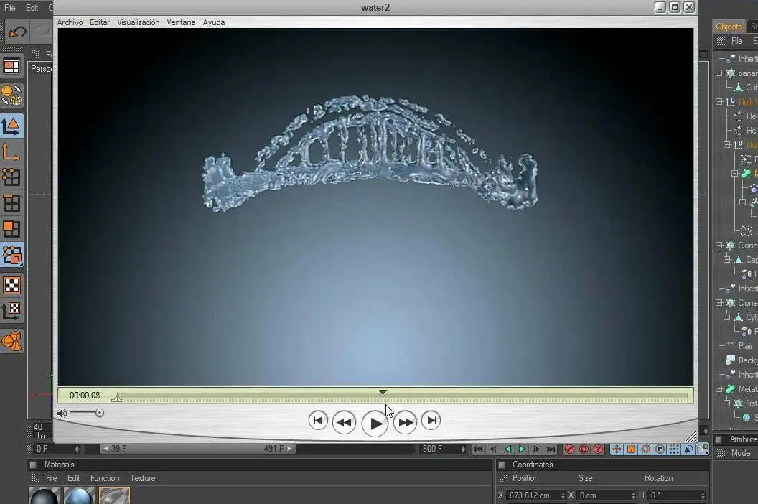Screen dimensions: 758x504
Task: Play the Cinema 4D animation forwards
Action: (522, 449)
